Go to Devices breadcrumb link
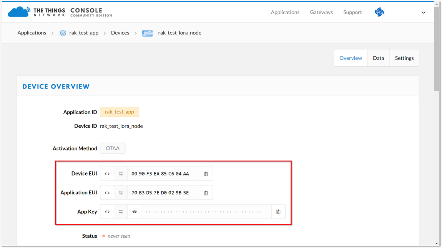 [120, 33]
